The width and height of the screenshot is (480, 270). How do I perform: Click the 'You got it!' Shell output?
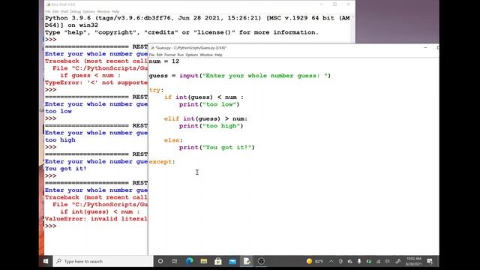[66, 169]
